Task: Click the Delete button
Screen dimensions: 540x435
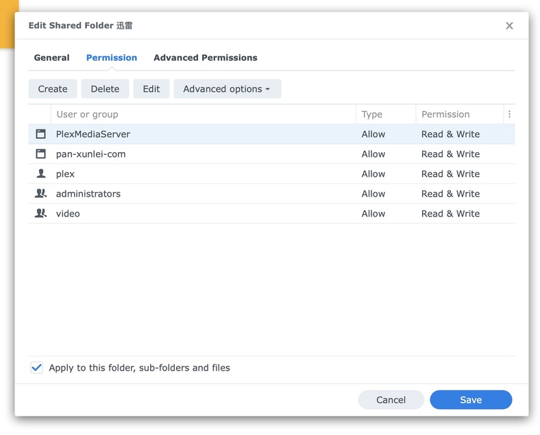Action: pos(105,89)
